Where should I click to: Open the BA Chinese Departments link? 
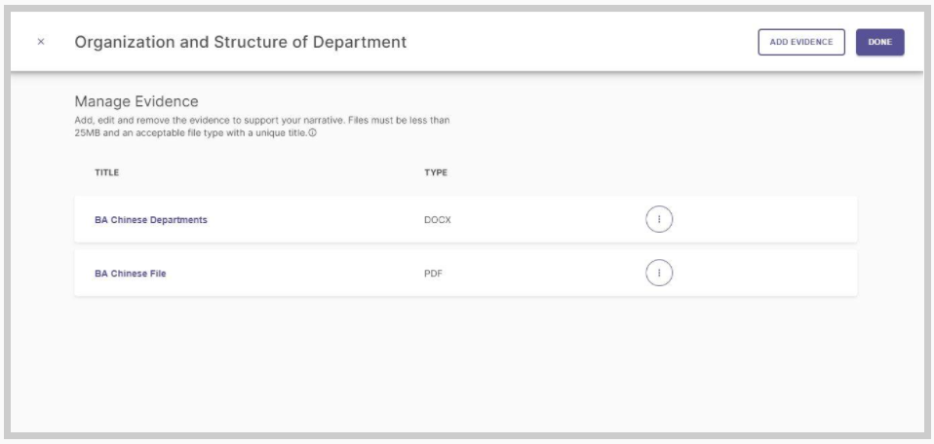tap(151, 220)
